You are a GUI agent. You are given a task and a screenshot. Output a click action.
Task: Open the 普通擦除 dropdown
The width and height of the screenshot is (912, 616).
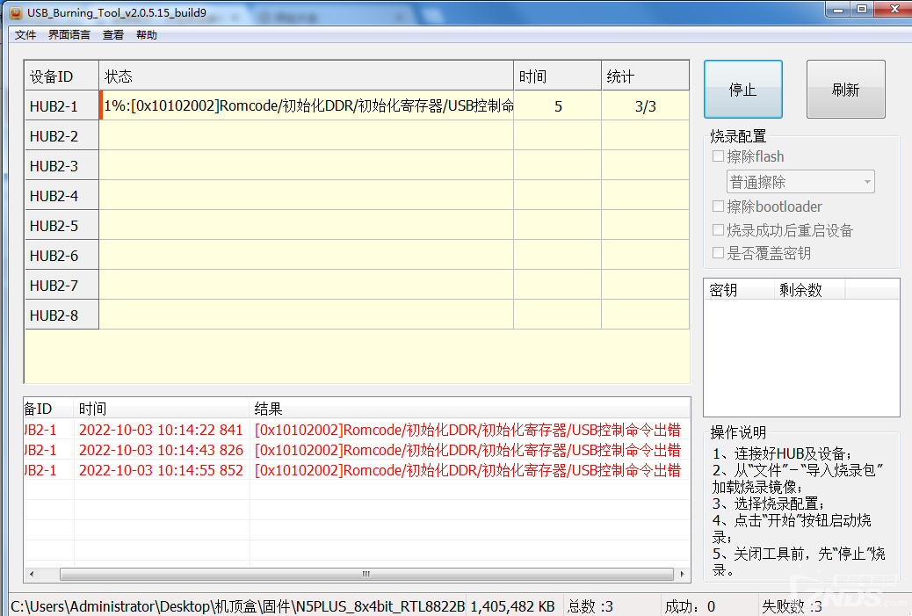coord(800,182)
